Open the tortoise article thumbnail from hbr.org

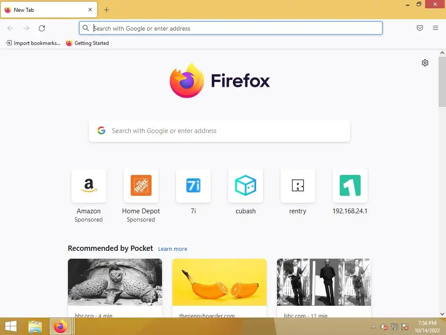point(115,282)
